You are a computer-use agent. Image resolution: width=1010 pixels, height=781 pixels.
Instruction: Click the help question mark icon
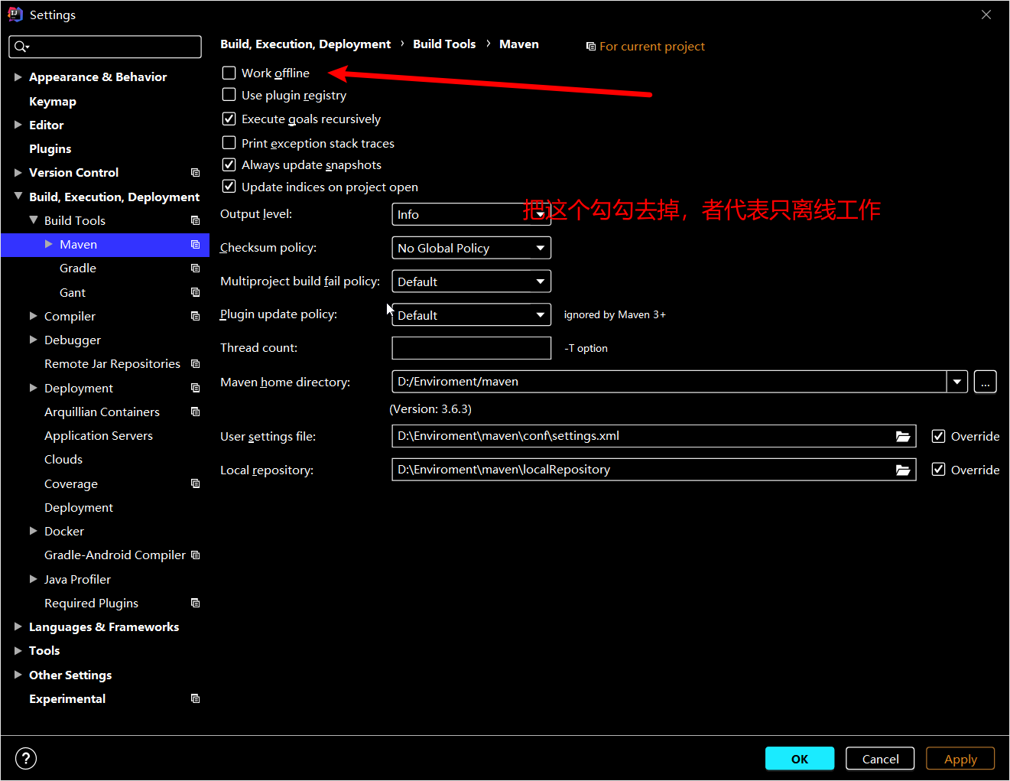26,758
